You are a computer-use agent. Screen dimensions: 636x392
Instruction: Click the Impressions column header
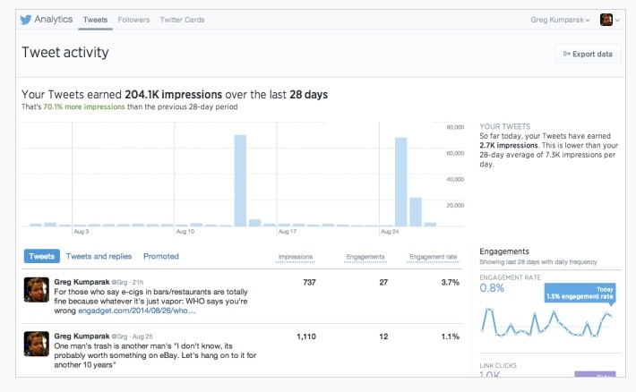(x=296, y=257)
